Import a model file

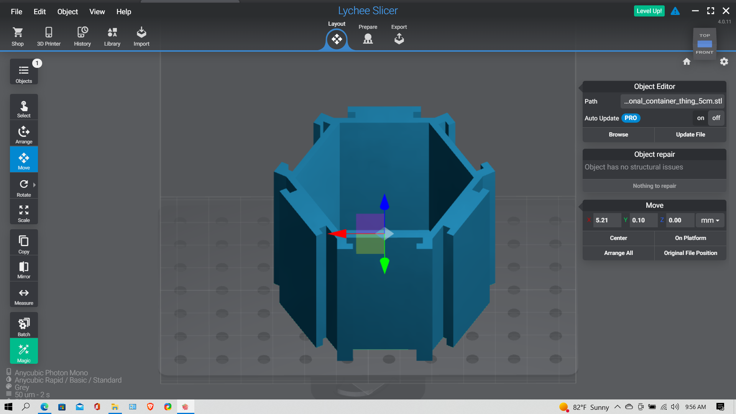[141, 36]
